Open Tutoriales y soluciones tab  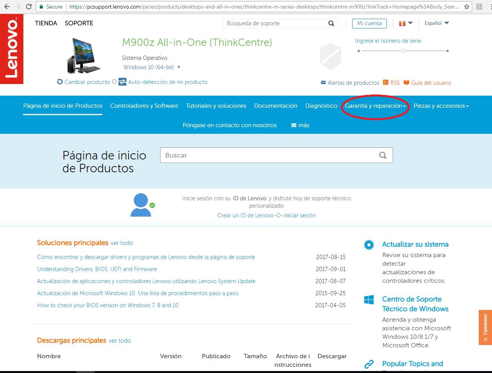point(216,106)
